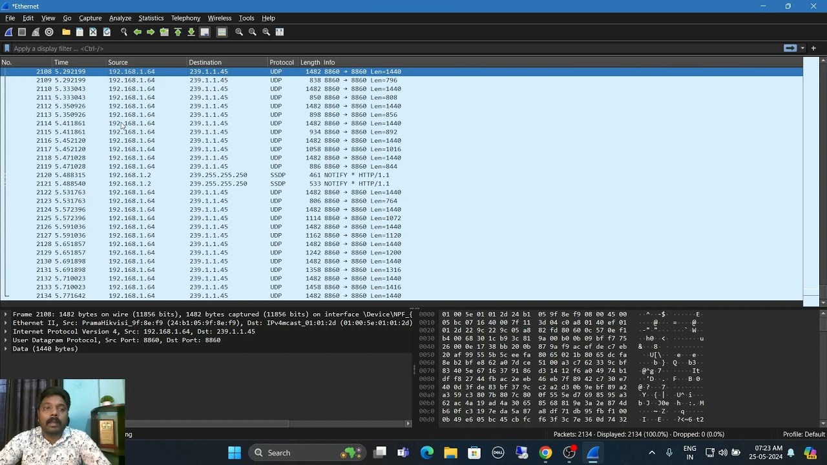Close this capture file icon

(93, 32)
